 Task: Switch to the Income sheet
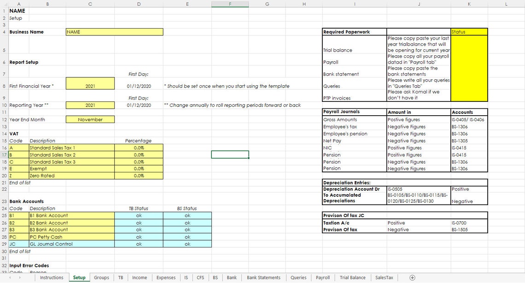pyautogui.click(x=140, y=277)
